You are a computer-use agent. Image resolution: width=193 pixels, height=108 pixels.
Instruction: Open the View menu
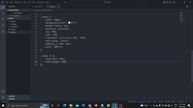(25, 2)
